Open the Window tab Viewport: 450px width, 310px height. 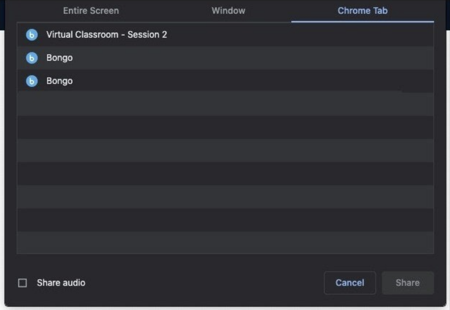tap(228, 11)
